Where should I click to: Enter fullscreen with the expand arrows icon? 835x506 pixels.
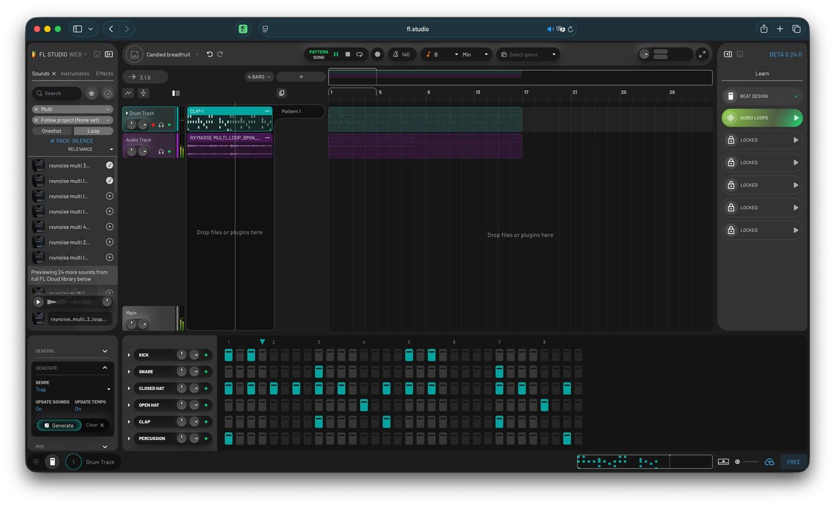[702, 54]
